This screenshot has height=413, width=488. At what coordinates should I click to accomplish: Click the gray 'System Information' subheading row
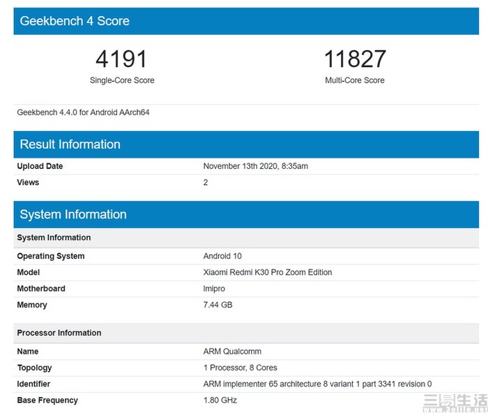pos(246,238)
